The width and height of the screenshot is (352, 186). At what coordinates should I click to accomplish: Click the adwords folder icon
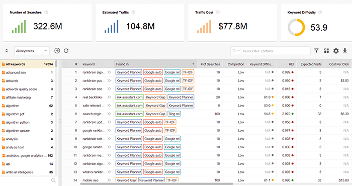(4, 81)
